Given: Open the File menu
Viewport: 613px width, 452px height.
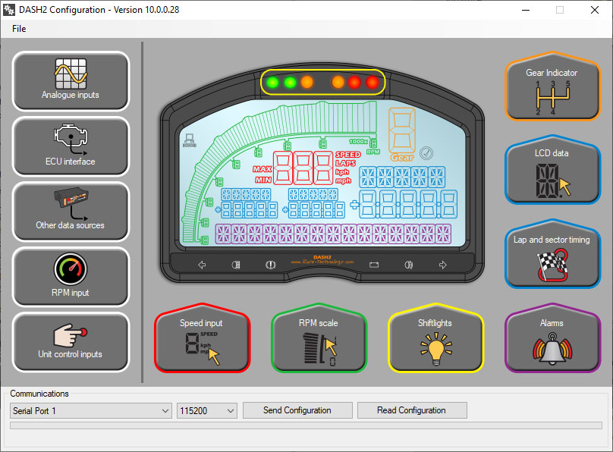Looking at the screenshot, I should point(19,29).
